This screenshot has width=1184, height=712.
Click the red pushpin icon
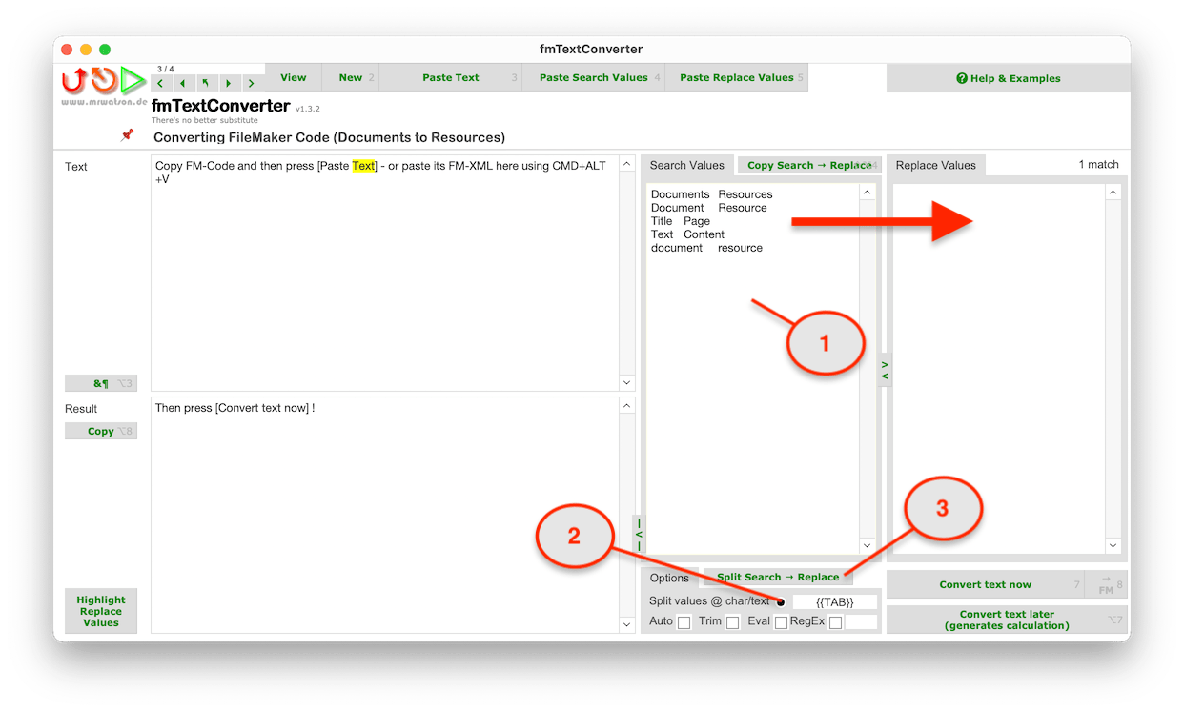(127, 135)
